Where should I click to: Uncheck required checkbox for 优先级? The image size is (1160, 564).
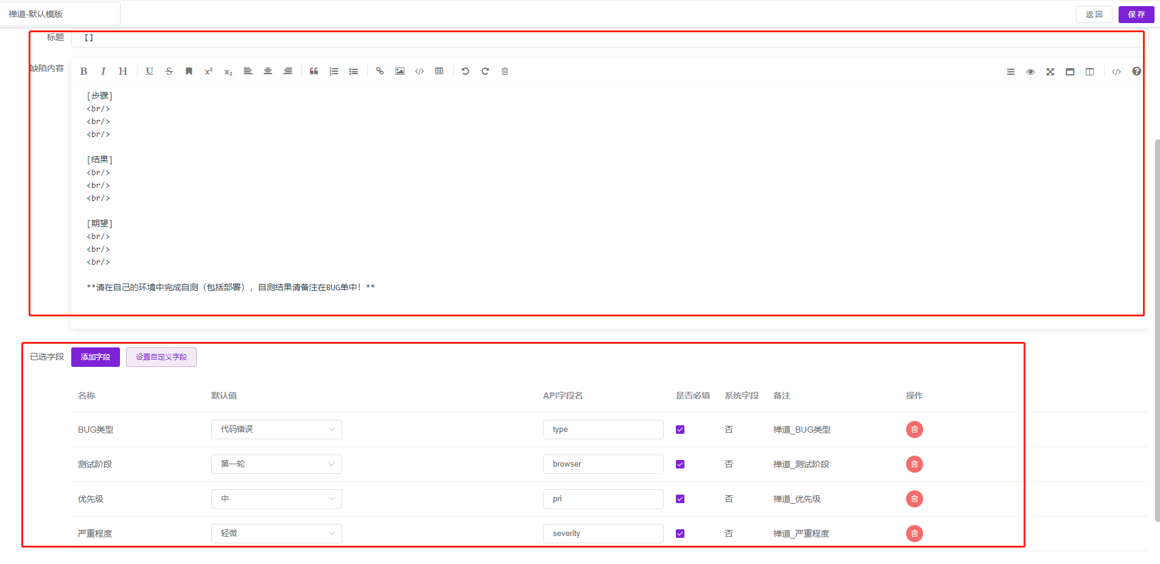click(680, 499)
